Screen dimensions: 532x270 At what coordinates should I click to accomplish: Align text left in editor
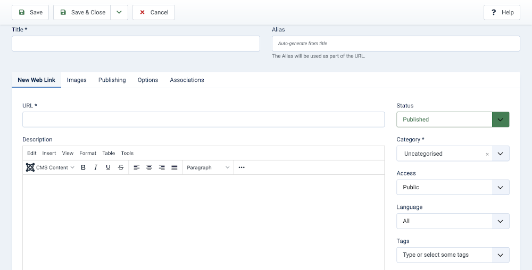137,167
